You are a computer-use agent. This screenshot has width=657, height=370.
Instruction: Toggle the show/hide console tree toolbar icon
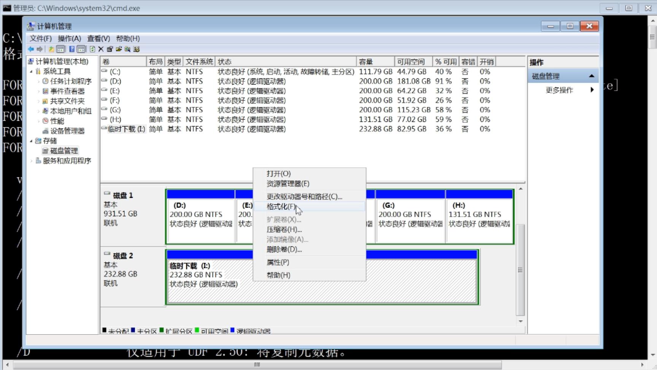point(61,49)
